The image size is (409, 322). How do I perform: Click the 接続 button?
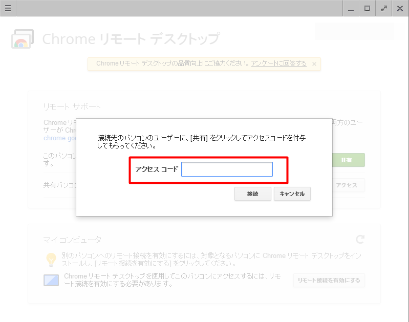tap(253, 194)
